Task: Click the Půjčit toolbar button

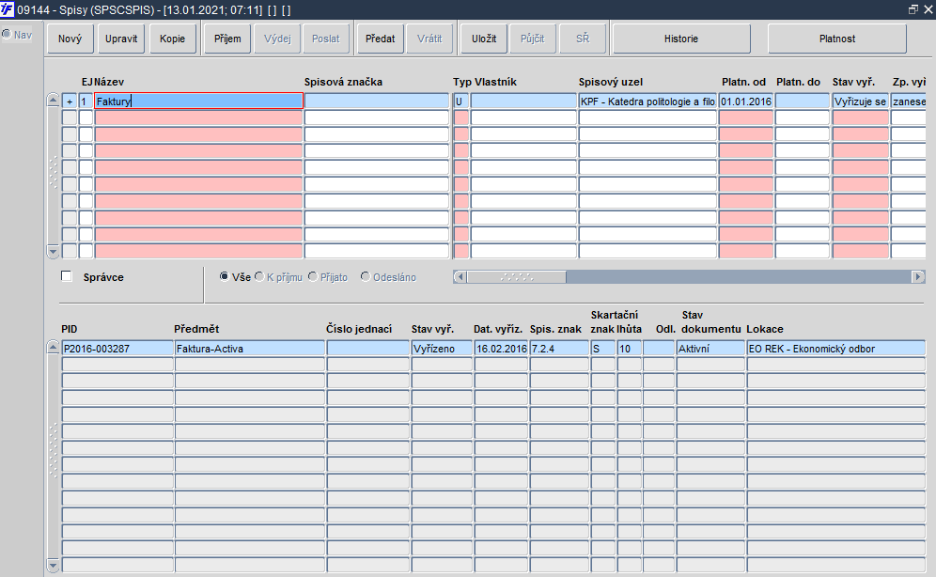Action: 533,39
